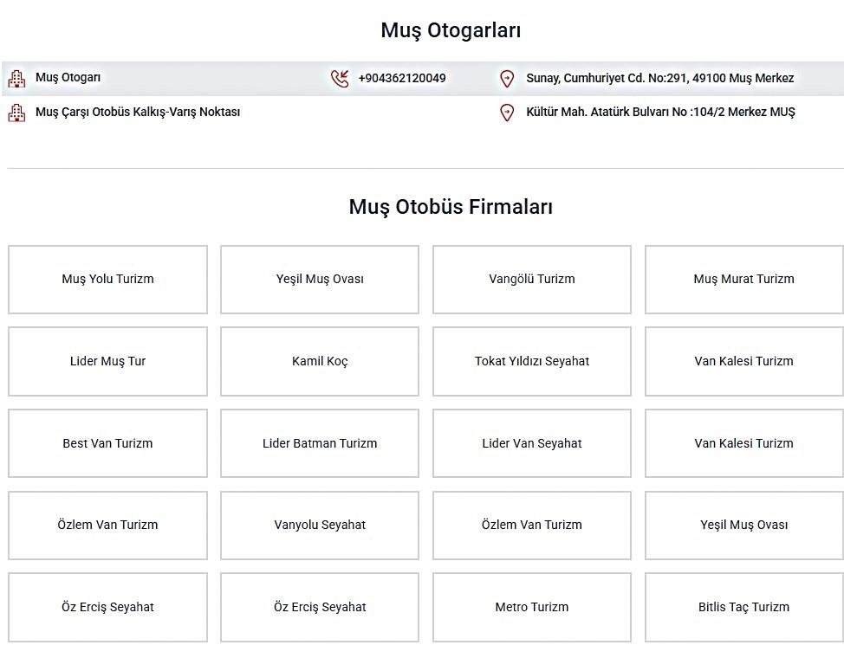
Task: Pick Tokat Yıldızı Seyahat
Action: [x=532, y=361]
